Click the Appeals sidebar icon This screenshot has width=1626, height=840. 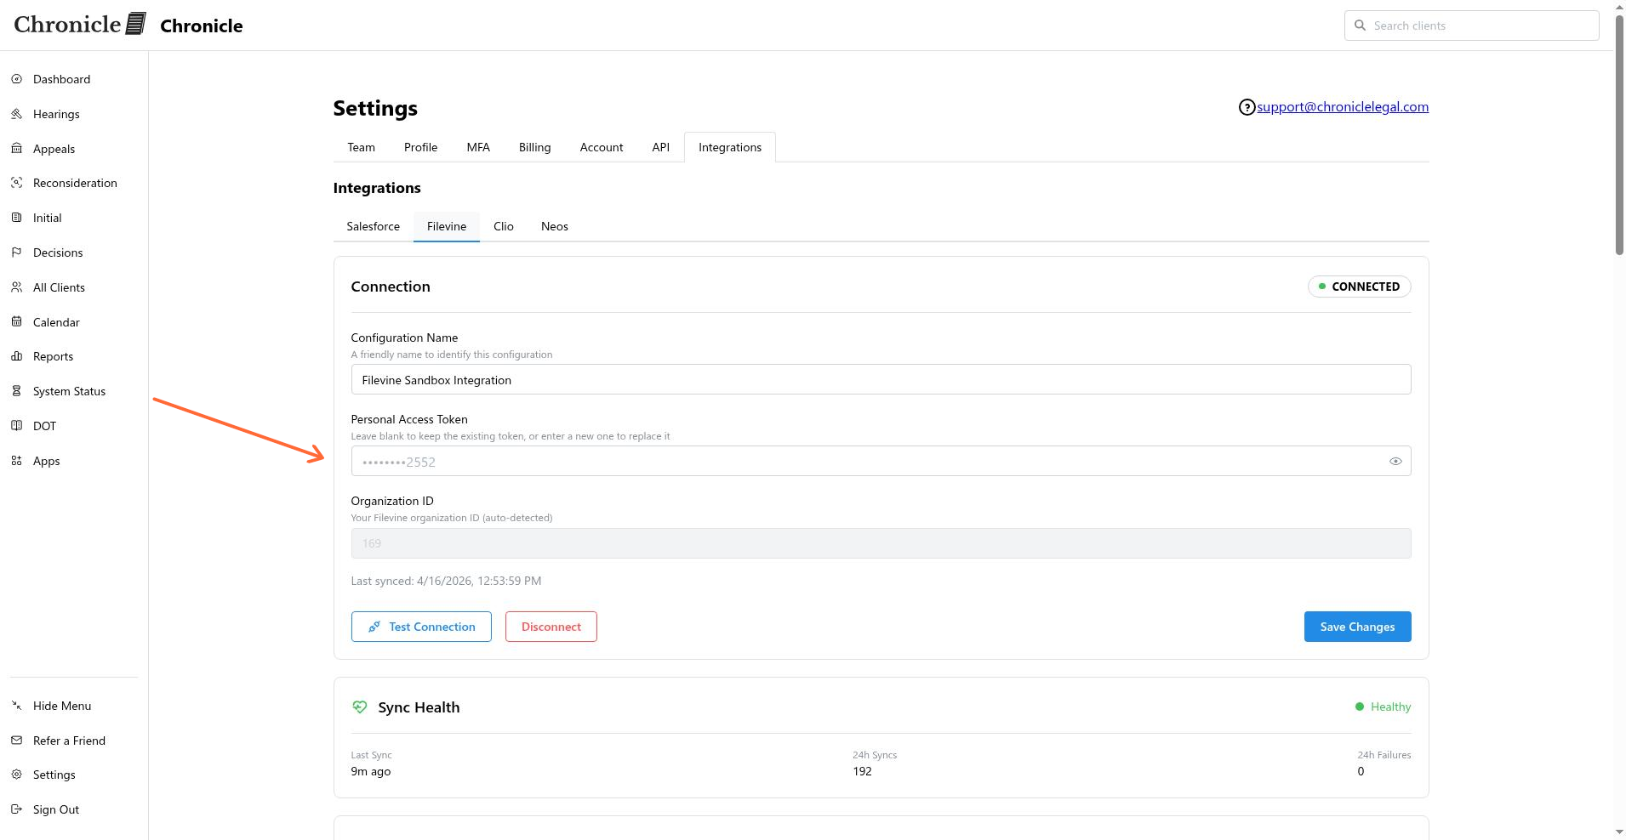[16, 149]
